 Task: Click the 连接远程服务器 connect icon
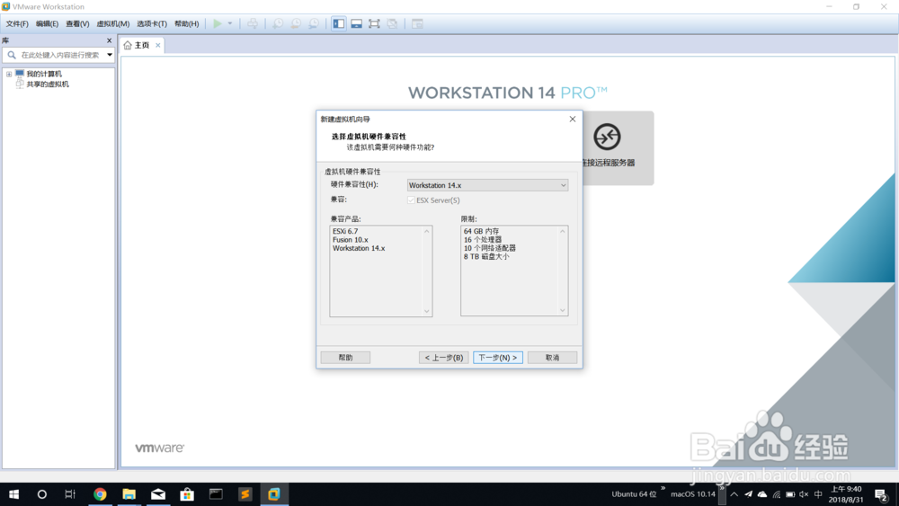tap(607, 137)
